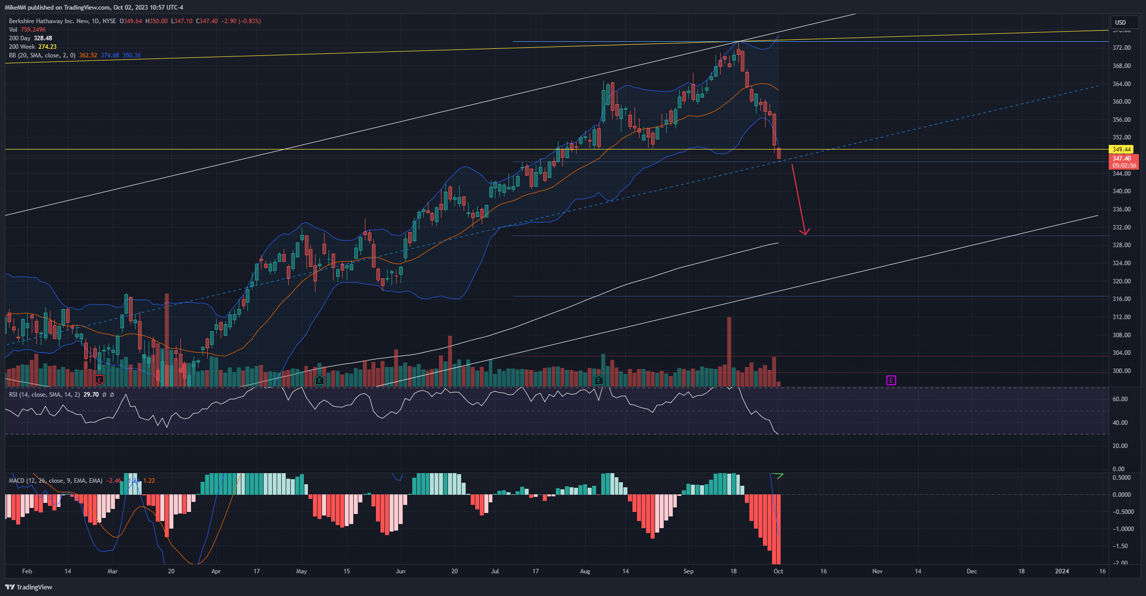The image size is (1146, 596).
Task: Click the purple upcoming earnings E marker
Action: 891,380
